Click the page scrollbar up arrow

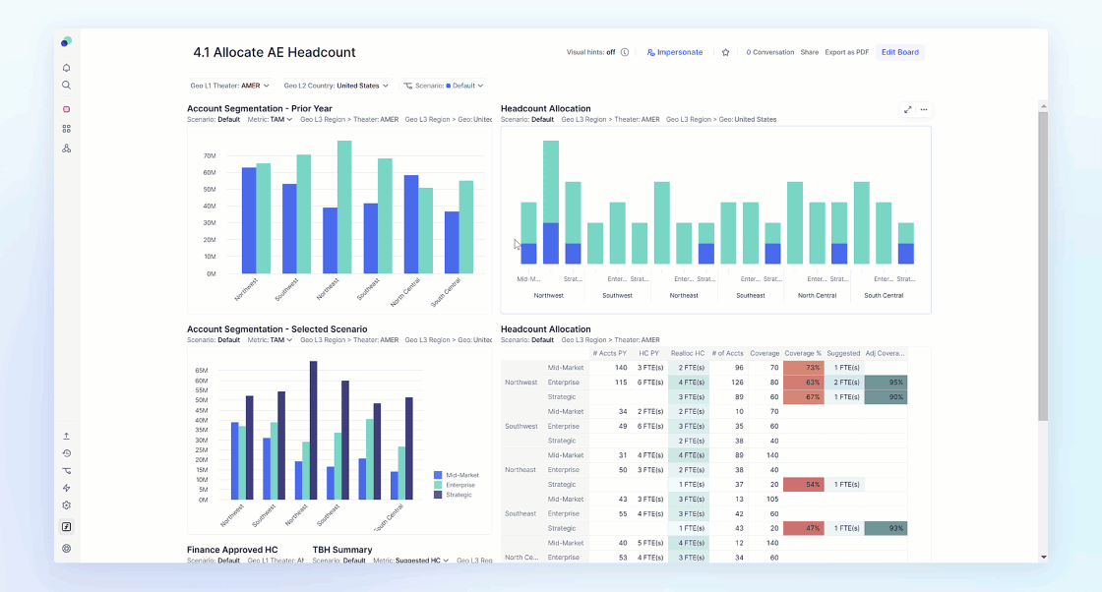1043,106
